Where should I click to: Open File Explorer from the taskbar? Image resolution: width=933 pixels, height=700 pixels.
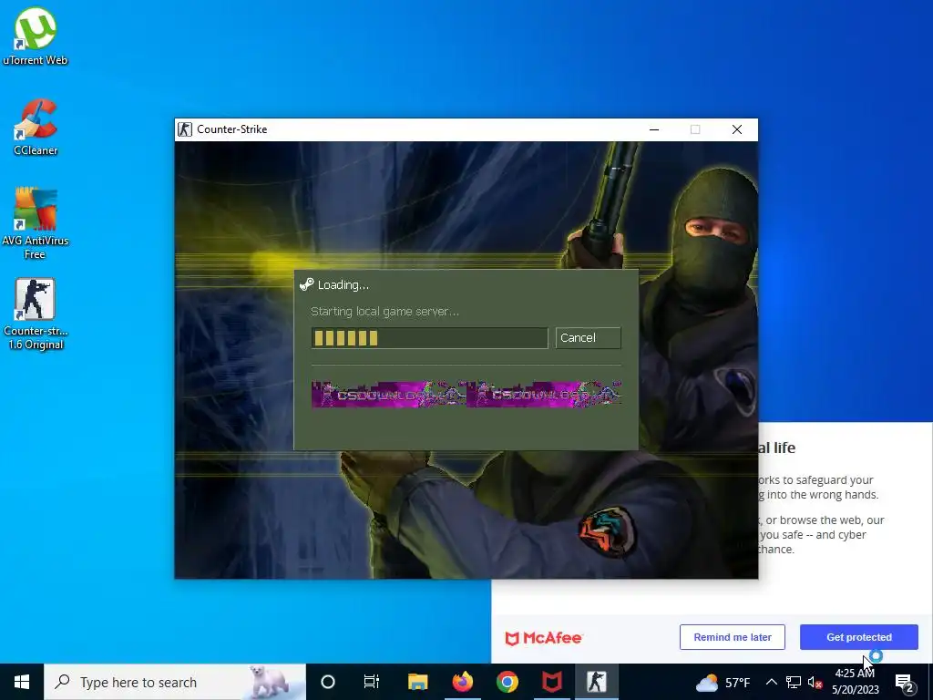coord(417,682)
